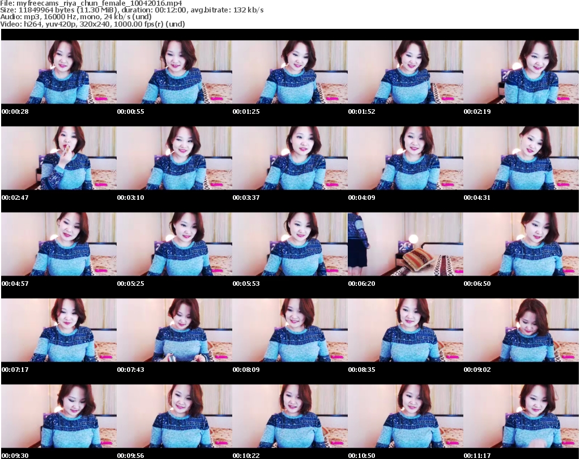Select the thumbnail above timestamp 00:01:52
The width and height of the screenshot is (580, 459).
pos(406,72)
